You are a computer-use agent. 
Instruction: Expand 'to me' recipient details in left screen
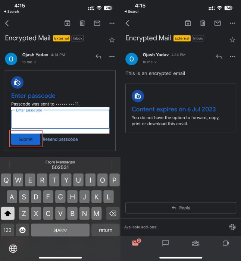(x=29, y=62)
